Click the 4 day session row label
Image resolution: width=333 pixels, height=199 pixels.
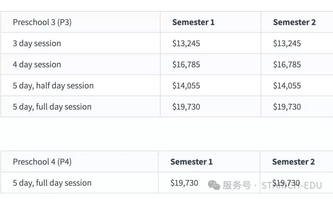pyautogui.click(x=37, y=64)
